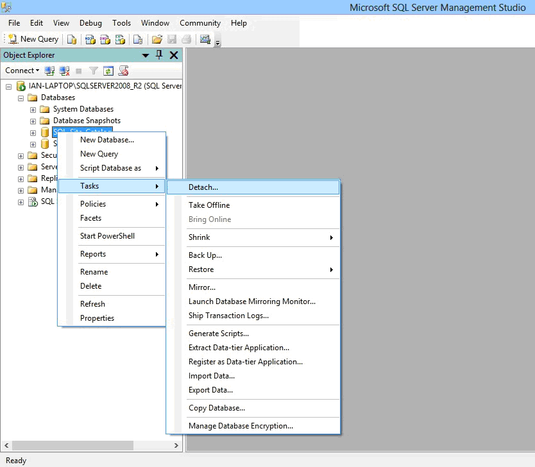Expand the System Databases folder node

point(33,110)
